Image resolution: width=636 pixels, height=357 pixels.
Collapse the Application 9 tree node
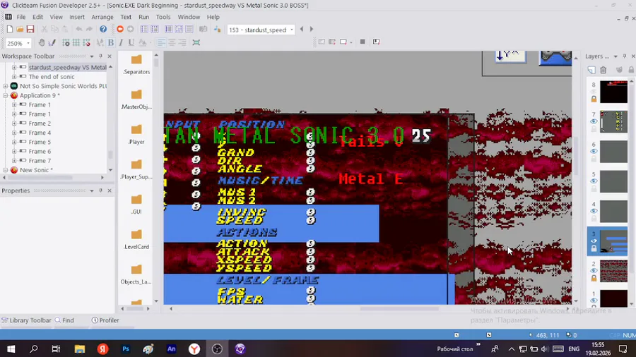pyautogui.click(x=5, y=95)
